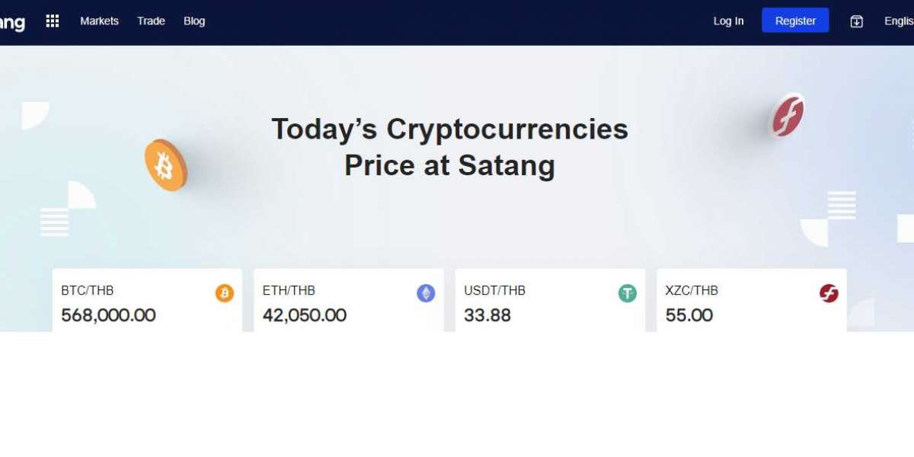
Task: Open the apps grid menu
Action: click(52, 21)
